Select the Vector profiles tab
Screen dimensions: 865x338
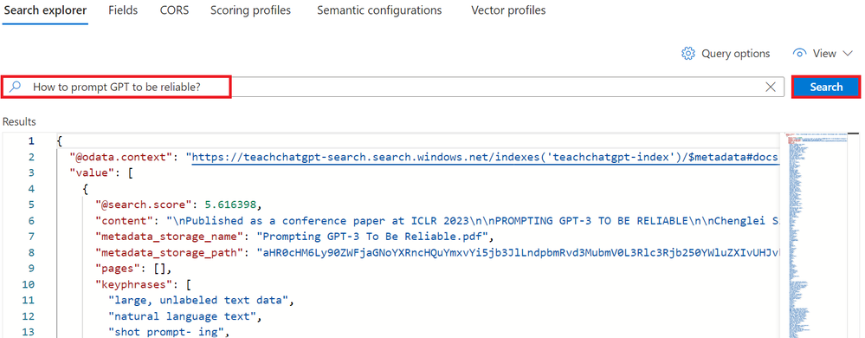[508, 10]
